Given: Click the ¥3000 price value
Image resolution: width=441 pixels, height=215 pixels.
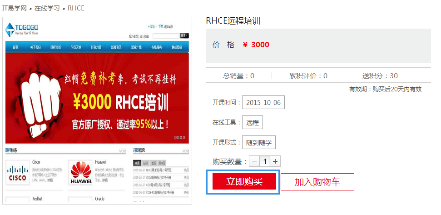Looking at the screenshot, I should [x=256, y=45].
